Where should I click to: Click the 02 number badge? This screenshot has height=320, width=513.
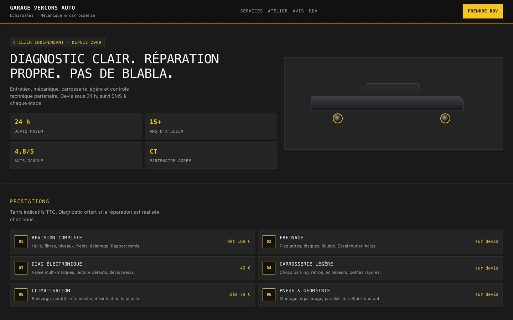(269, 242)
